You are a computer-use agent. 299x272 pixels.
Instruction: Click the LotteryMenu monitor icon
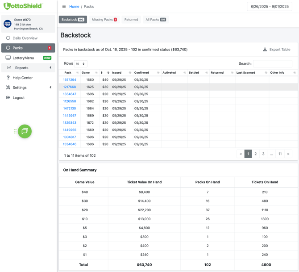(8, 58)
